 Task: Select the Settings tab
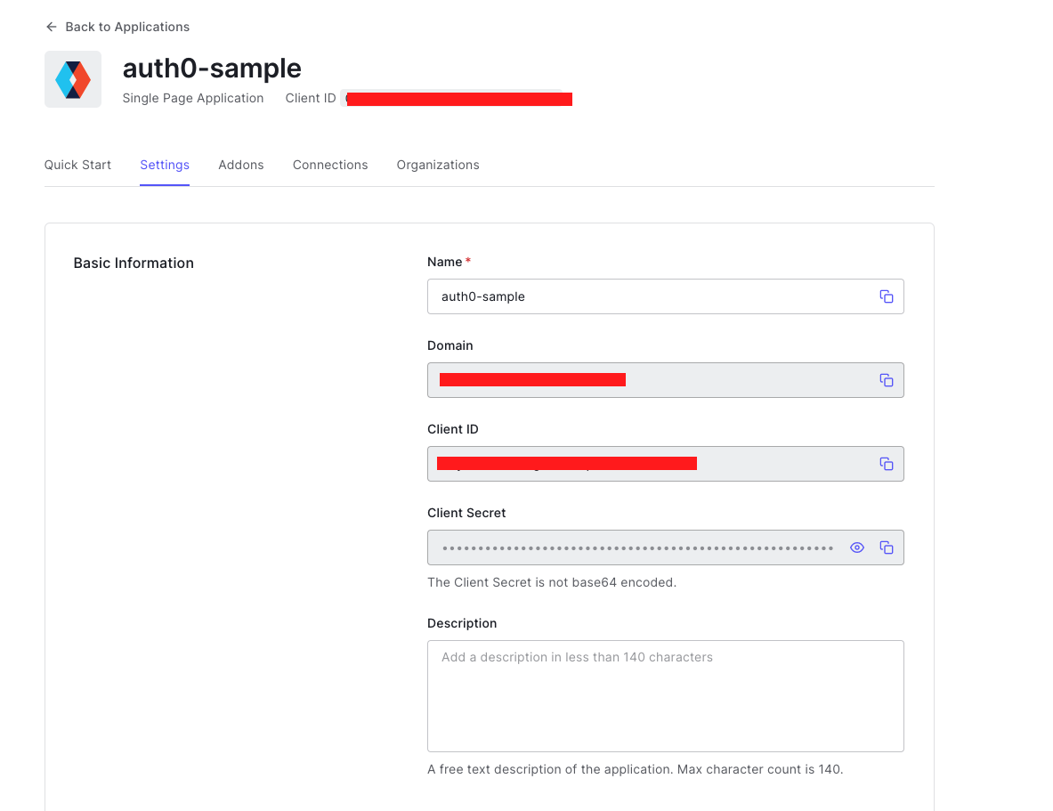click(x=165, y=165)
